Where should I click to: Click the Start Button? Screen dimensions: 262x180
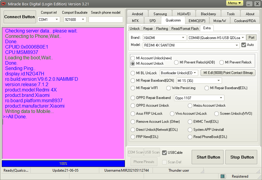coord(207,157)
